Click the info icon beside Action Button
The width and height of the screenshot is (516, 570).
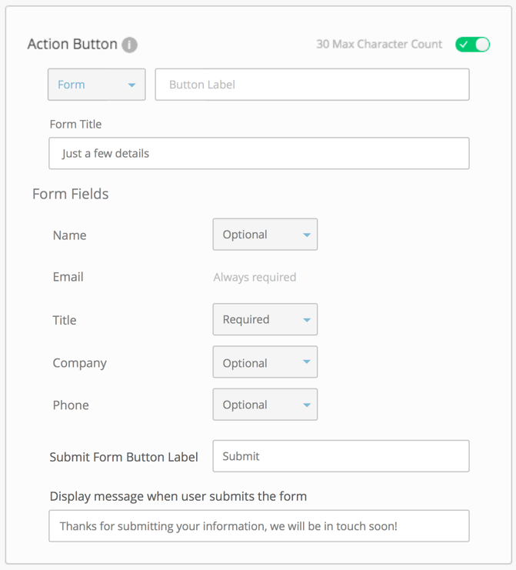click(x=130, y=45)
